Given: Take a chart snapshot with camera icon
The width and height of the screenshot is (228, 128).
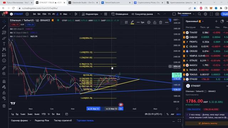Looking at the screenshot, I should 217,14.
